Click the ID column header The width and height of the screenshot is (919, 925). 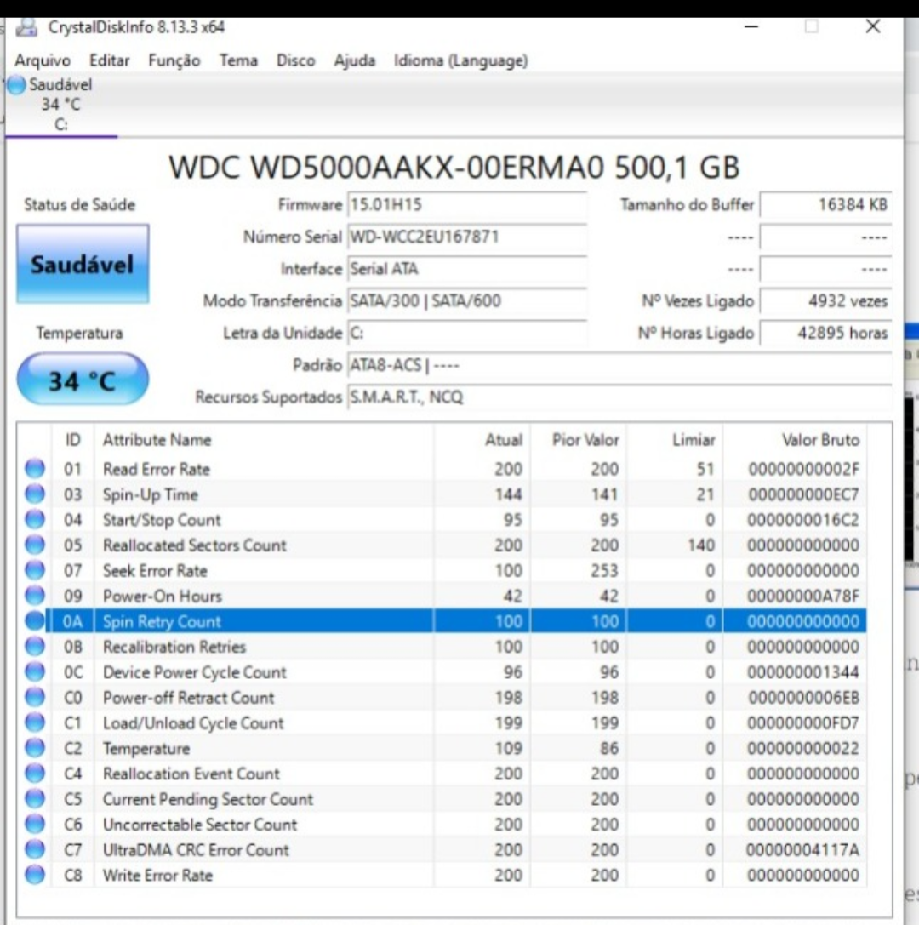click(x=72, y=439)
